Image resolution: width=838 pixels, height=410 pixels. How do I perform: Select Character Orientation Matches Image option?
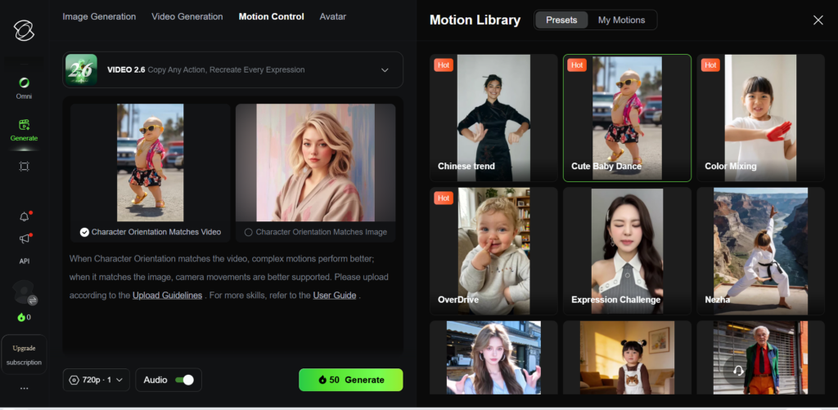coord(315,232)
